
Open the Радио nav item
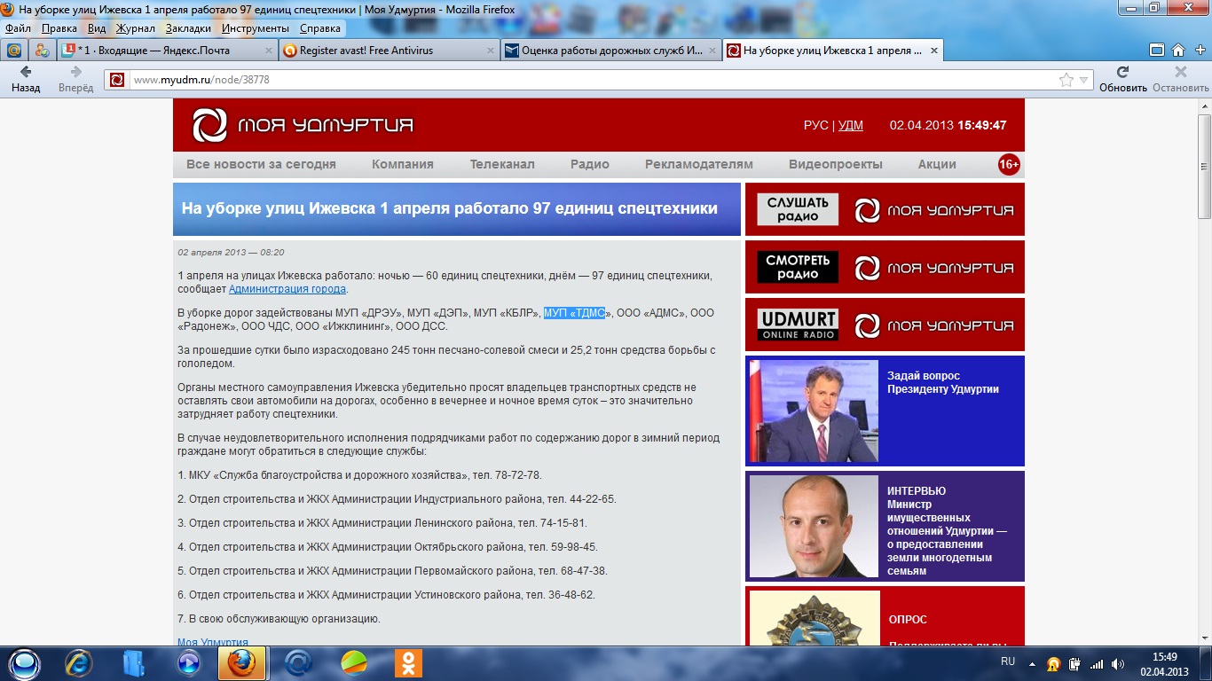pyautogui.click(x=590, y=164)
